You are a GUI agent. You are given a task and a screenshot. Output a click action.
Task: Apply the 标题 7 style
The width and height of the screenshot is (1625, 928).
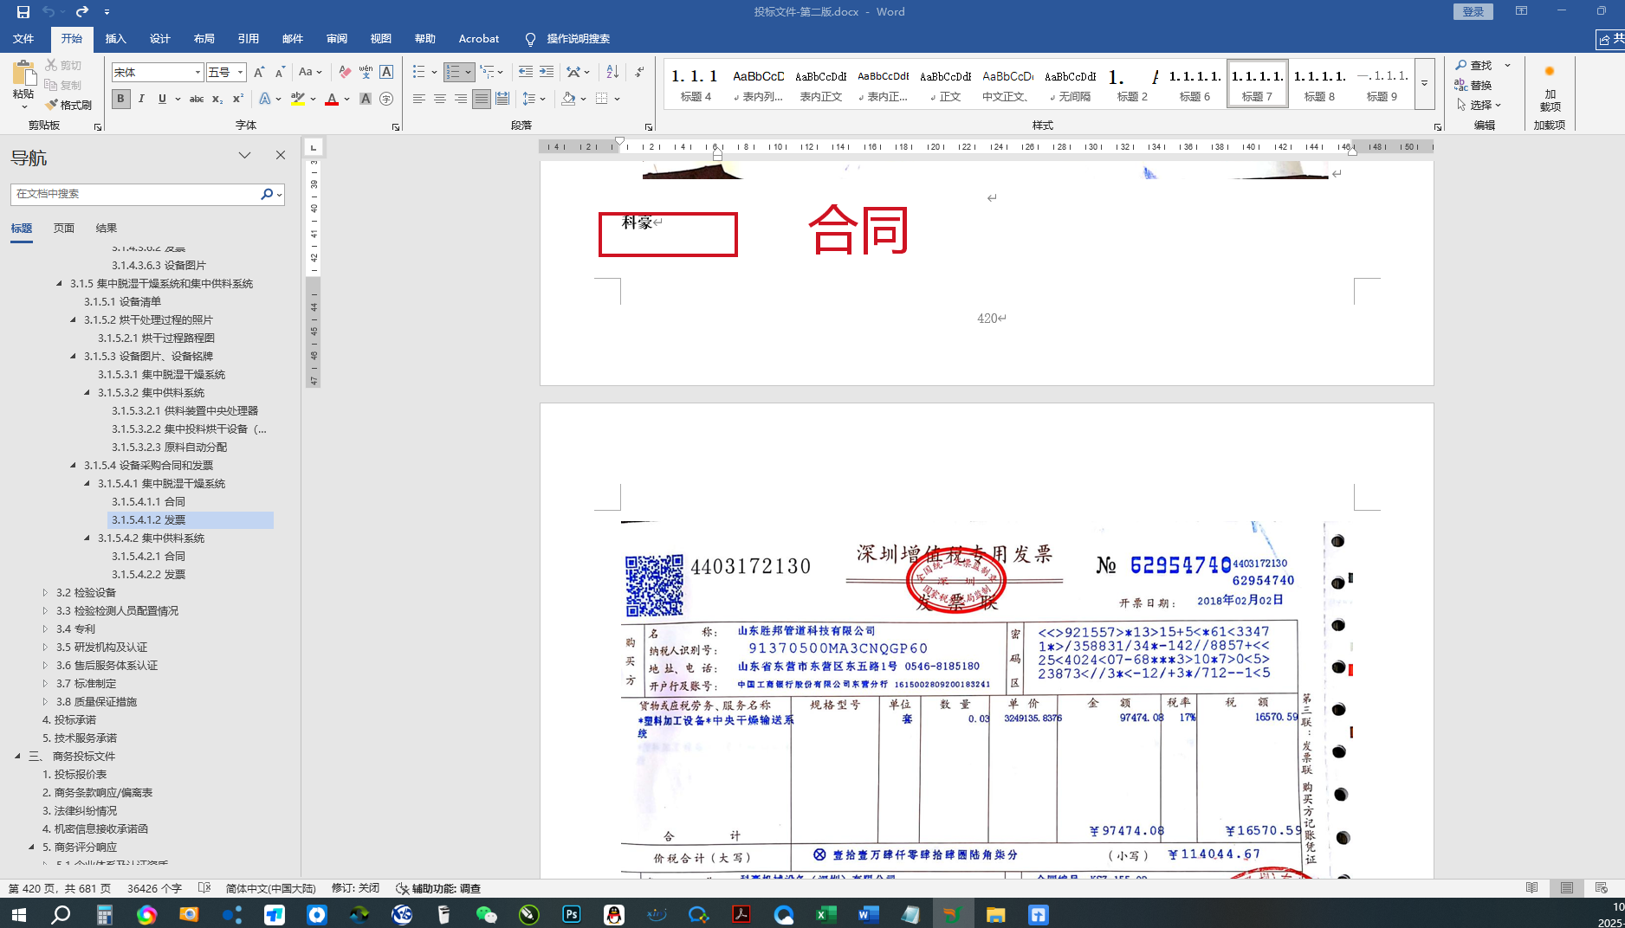point(1258,84)
